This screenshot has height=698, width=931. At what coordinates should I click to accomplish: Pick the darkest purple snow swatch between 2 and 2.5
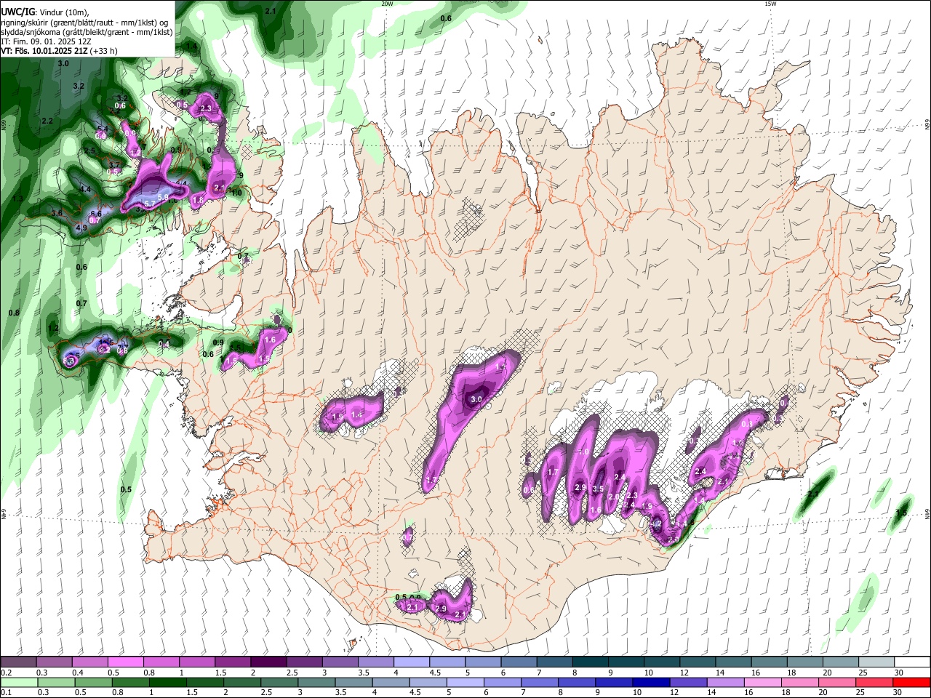pos(268,662)
